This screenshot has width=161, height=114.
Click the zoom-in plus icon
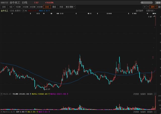145,7
